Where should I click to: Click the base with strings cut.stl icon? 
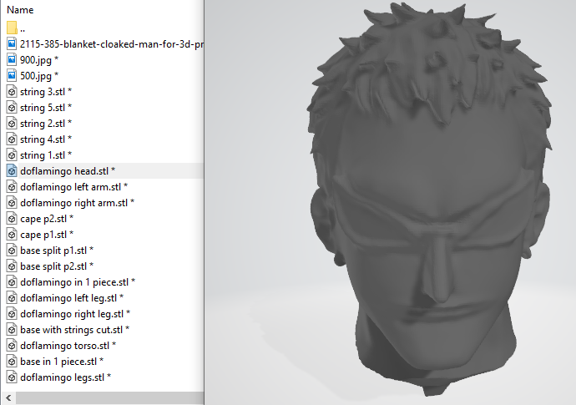(12, 329)
